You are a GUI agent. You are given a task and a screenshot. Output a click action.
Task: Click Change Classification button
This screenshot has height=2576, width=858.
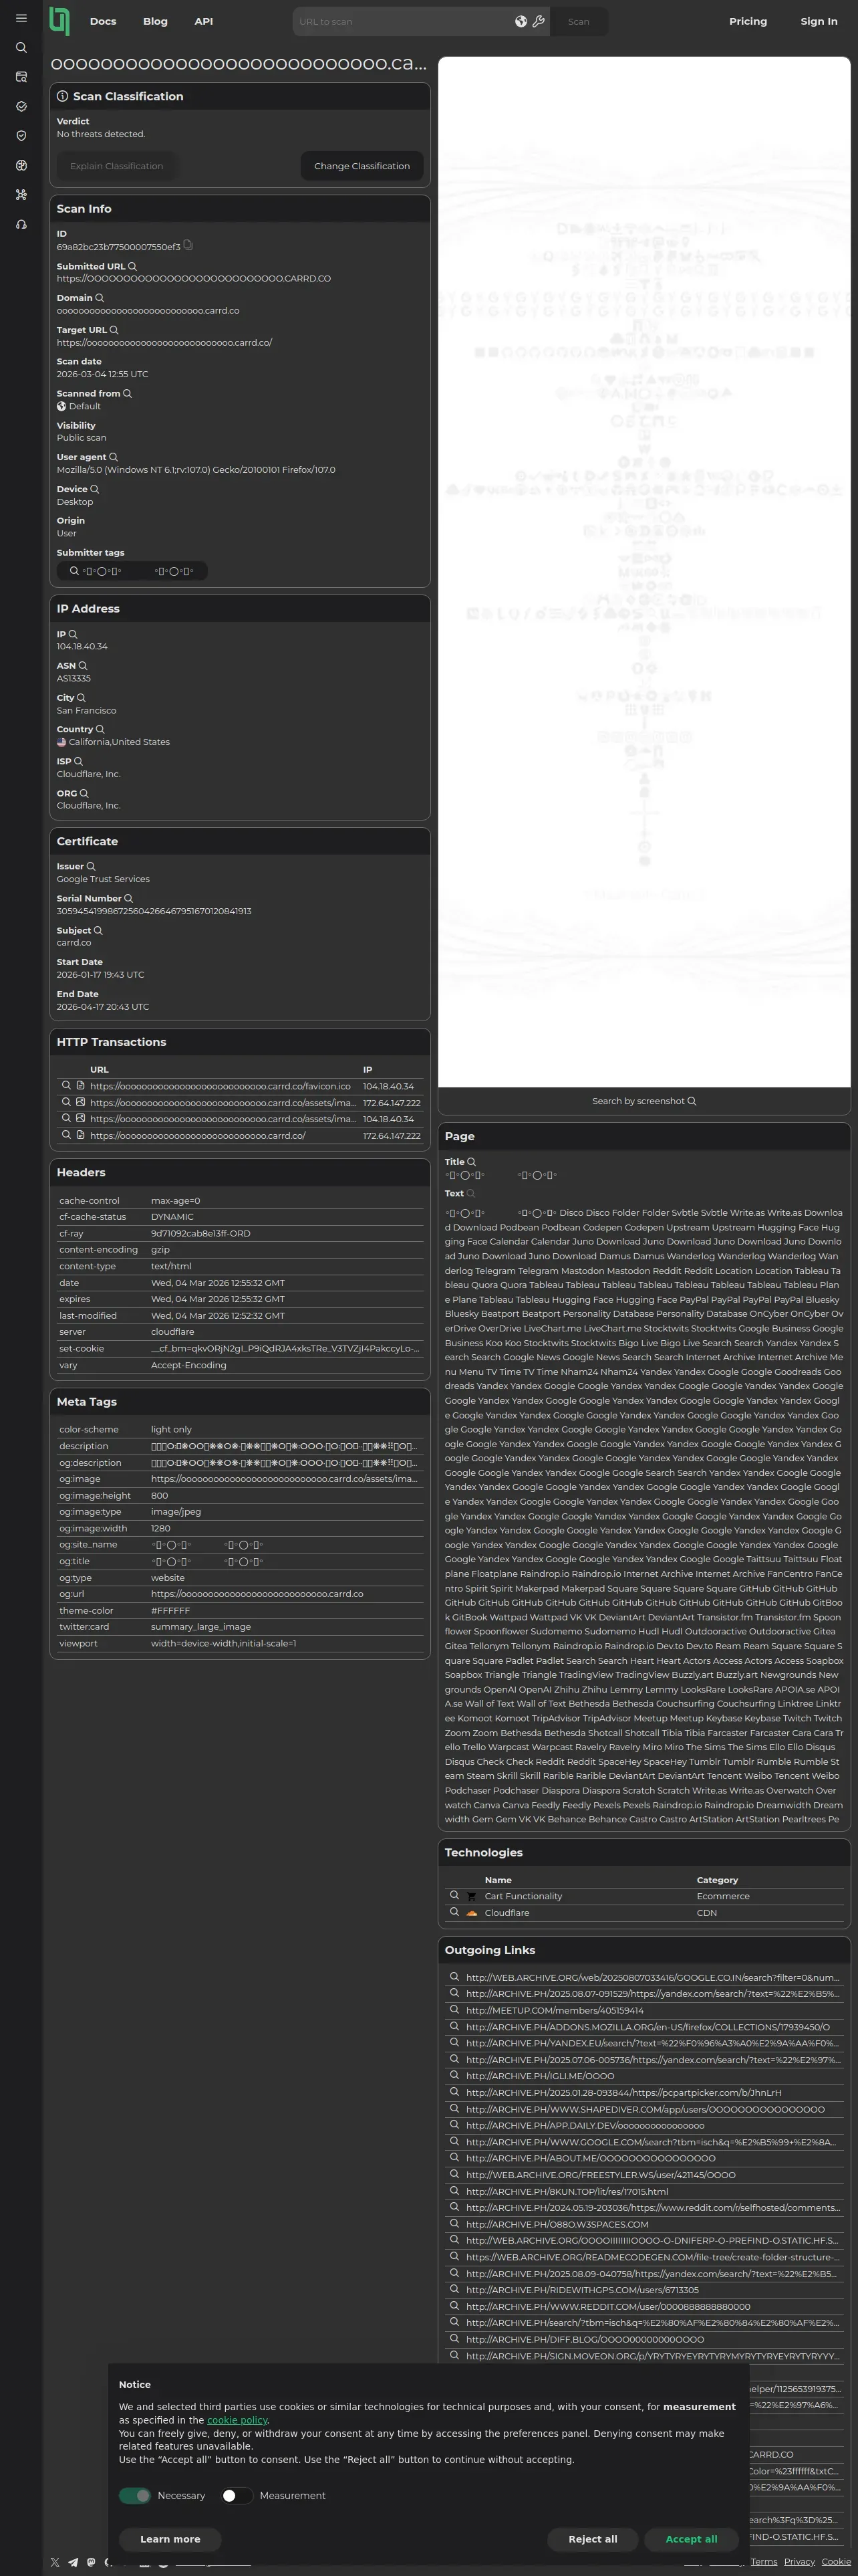(x=362, y=166)
